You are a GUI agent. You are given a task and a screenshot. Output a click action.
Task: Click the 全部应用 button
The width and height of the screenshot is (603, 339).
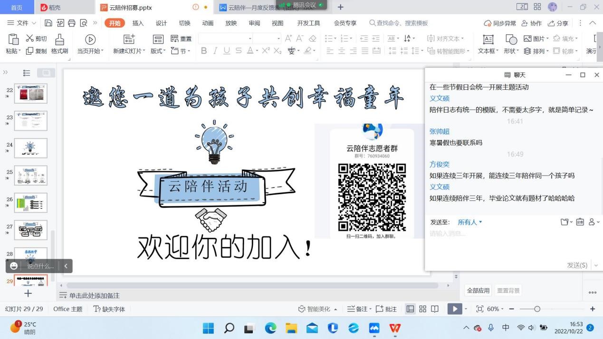pos(478,291)
